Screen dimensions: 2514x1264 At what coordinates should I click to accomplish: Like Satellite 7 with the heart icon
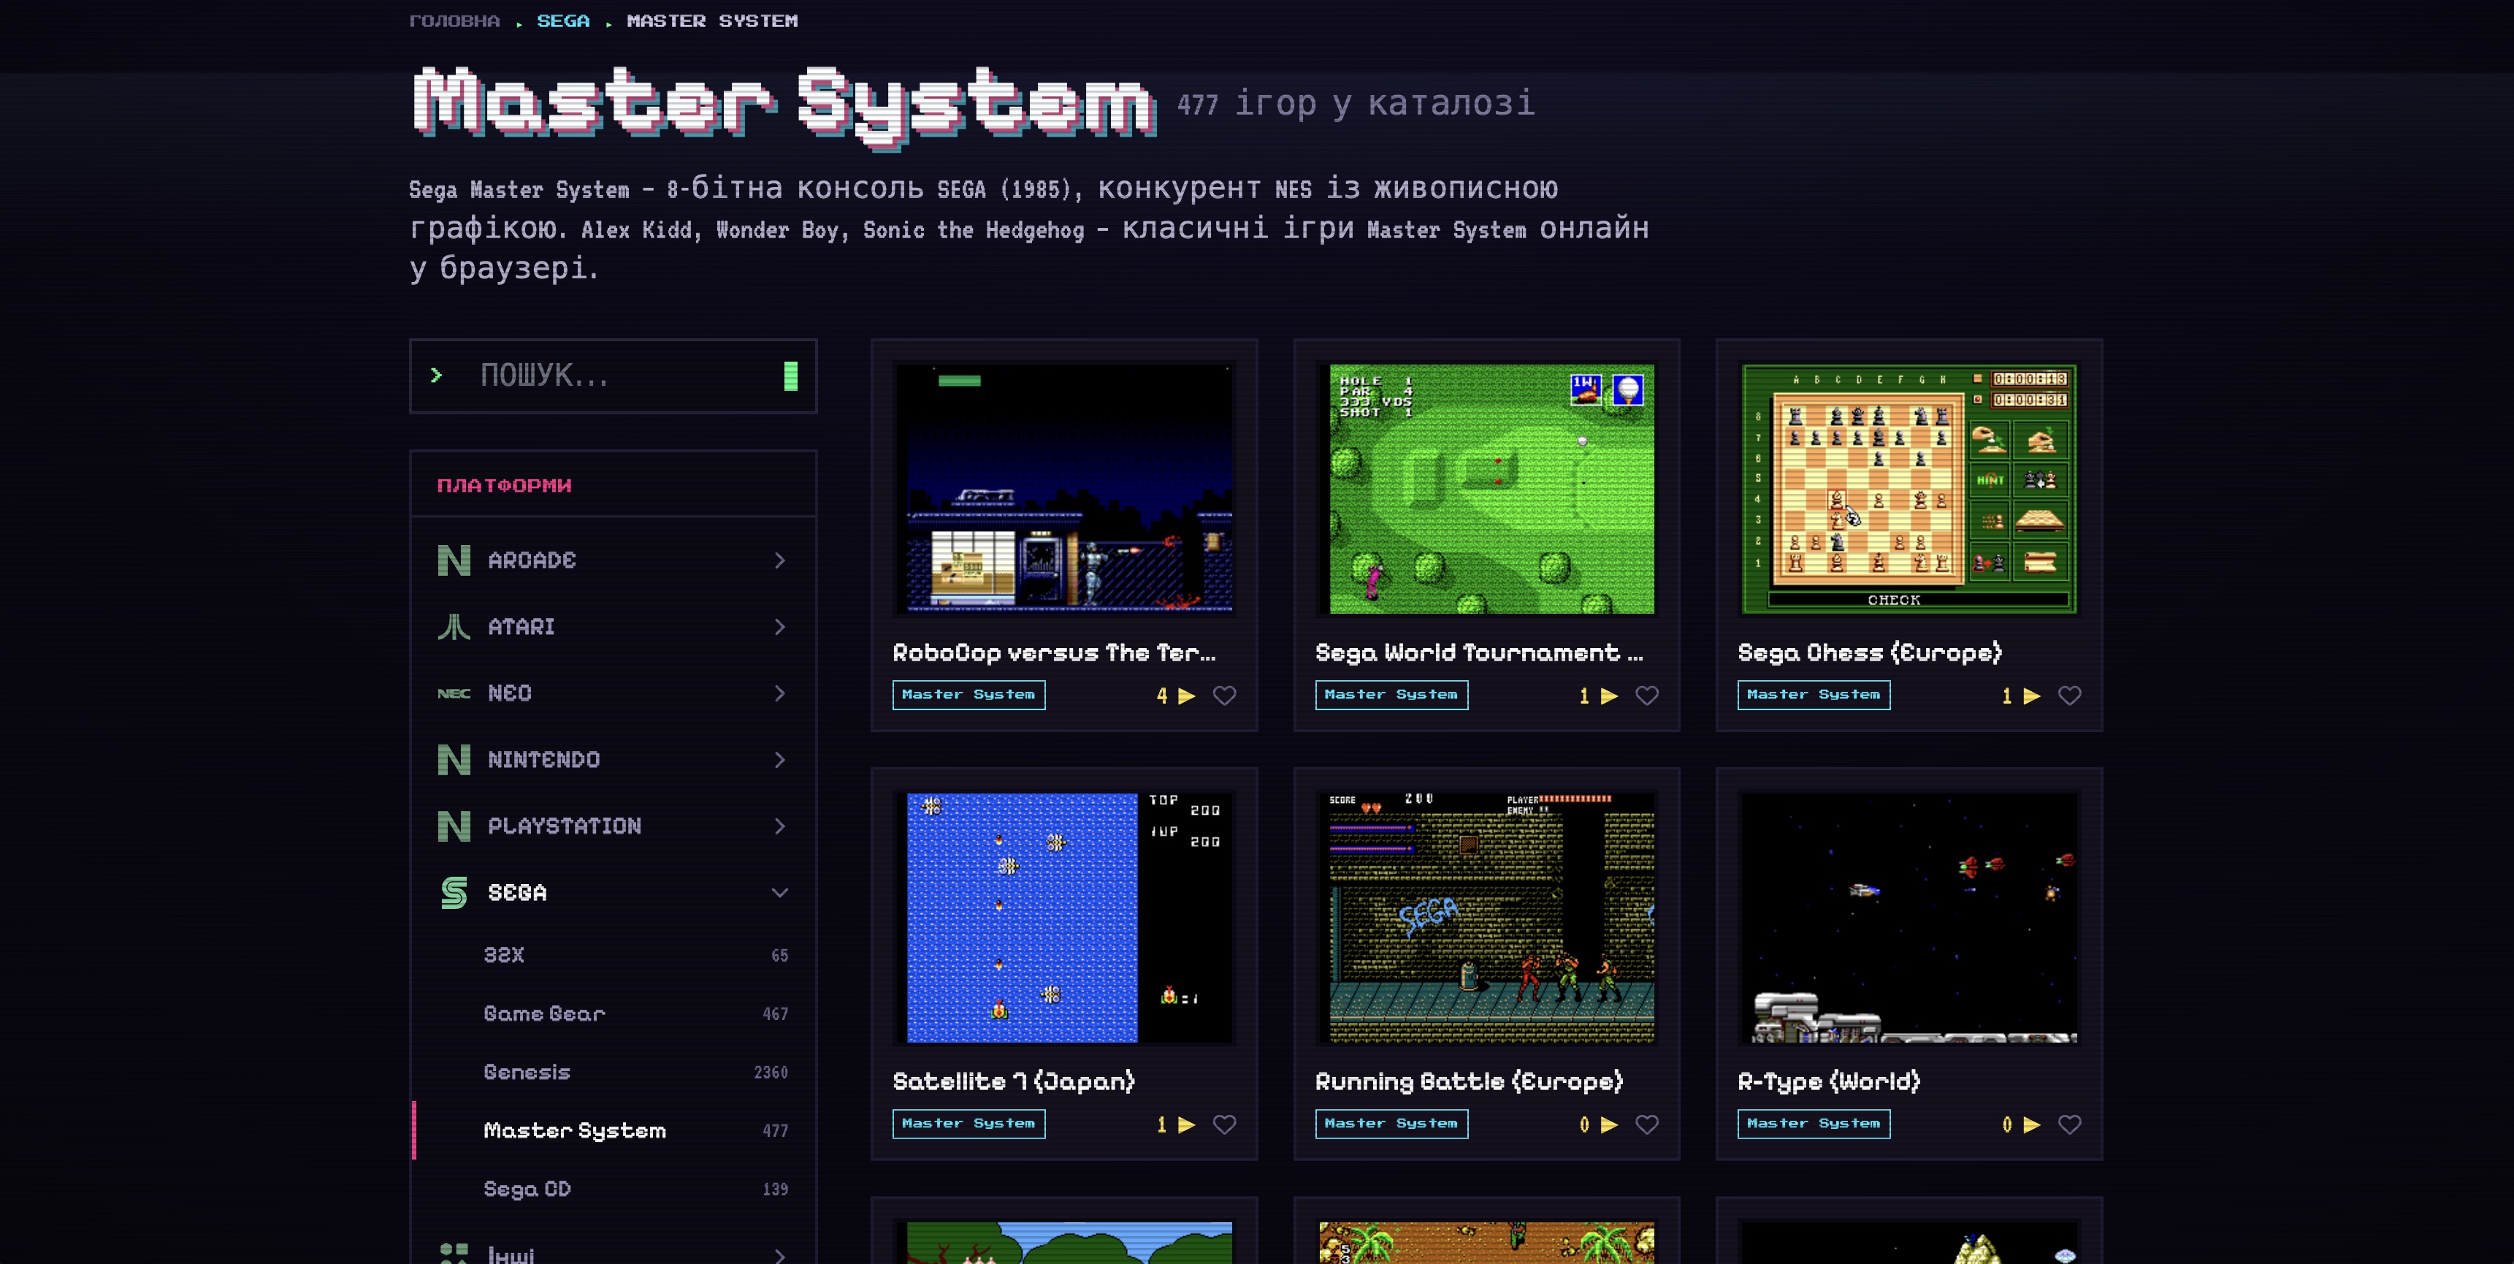coord(1224,1124)
